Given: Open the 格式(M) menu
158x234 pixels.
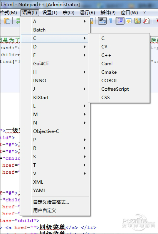Looking at the screenshot, I should (8, 13).
